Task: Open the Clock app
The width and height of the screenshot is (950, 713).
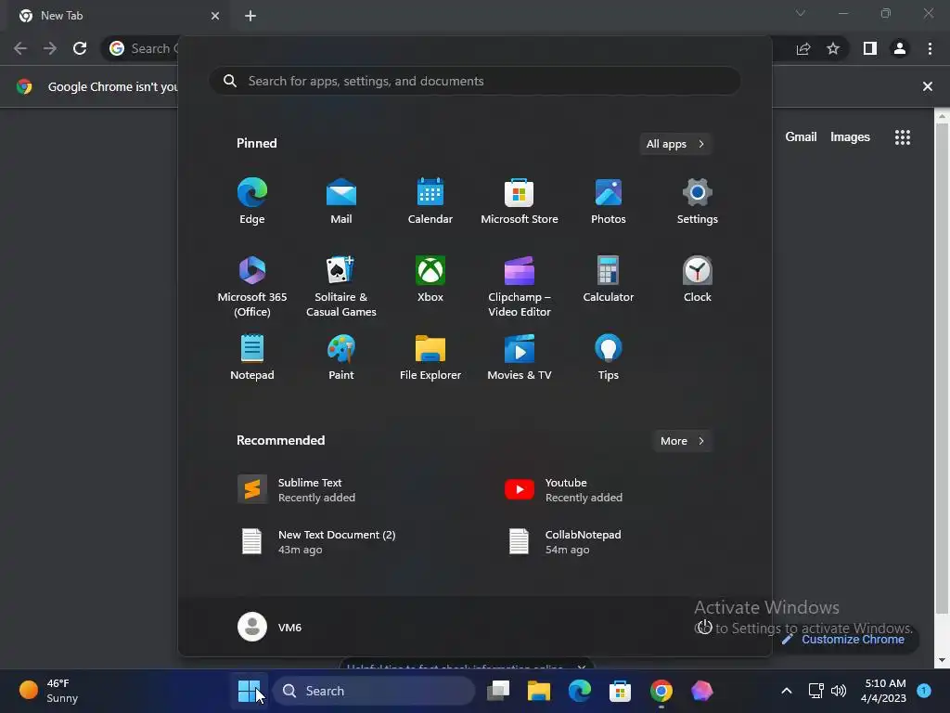Action: point(698,279)
